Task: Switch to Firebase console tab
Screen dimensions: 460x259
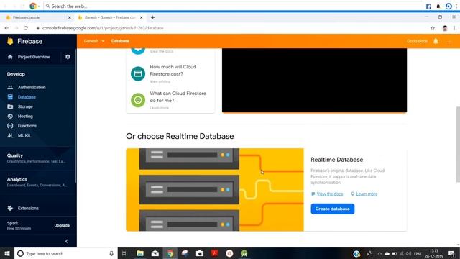Action: tap(38, 17)
